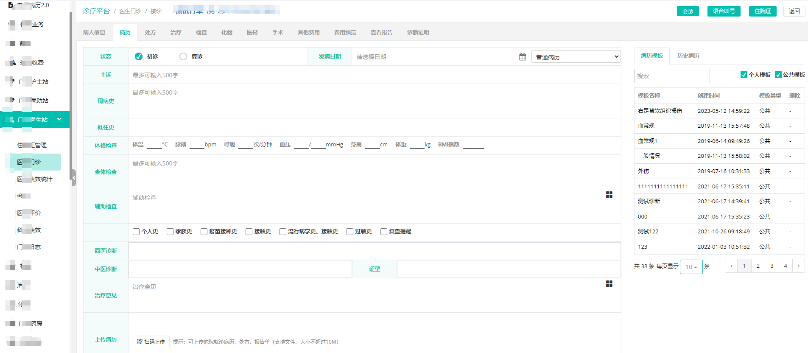Viewport: 808px width, 353px height.
Task: Switch to 历史病历 panel tab
Action: point(688,56)
